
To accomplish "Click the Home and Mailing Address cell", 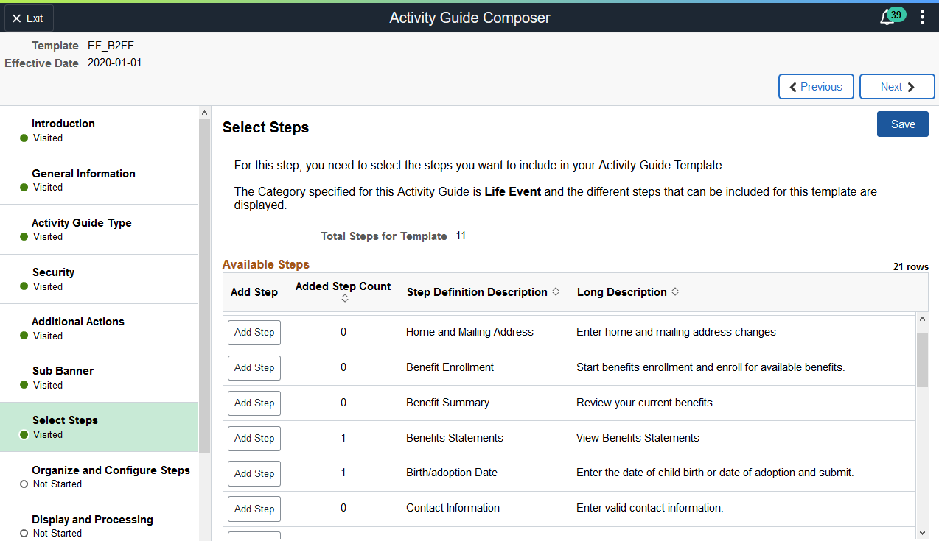I will click(x=469, y=332).
